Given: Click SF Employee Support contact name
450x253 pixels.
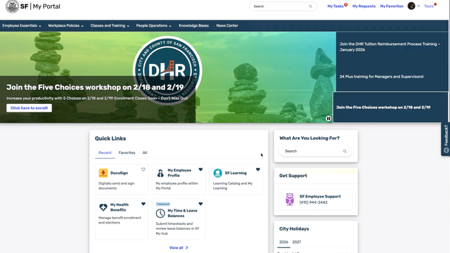Looking at the screenshot, I should tap(320, 197).
